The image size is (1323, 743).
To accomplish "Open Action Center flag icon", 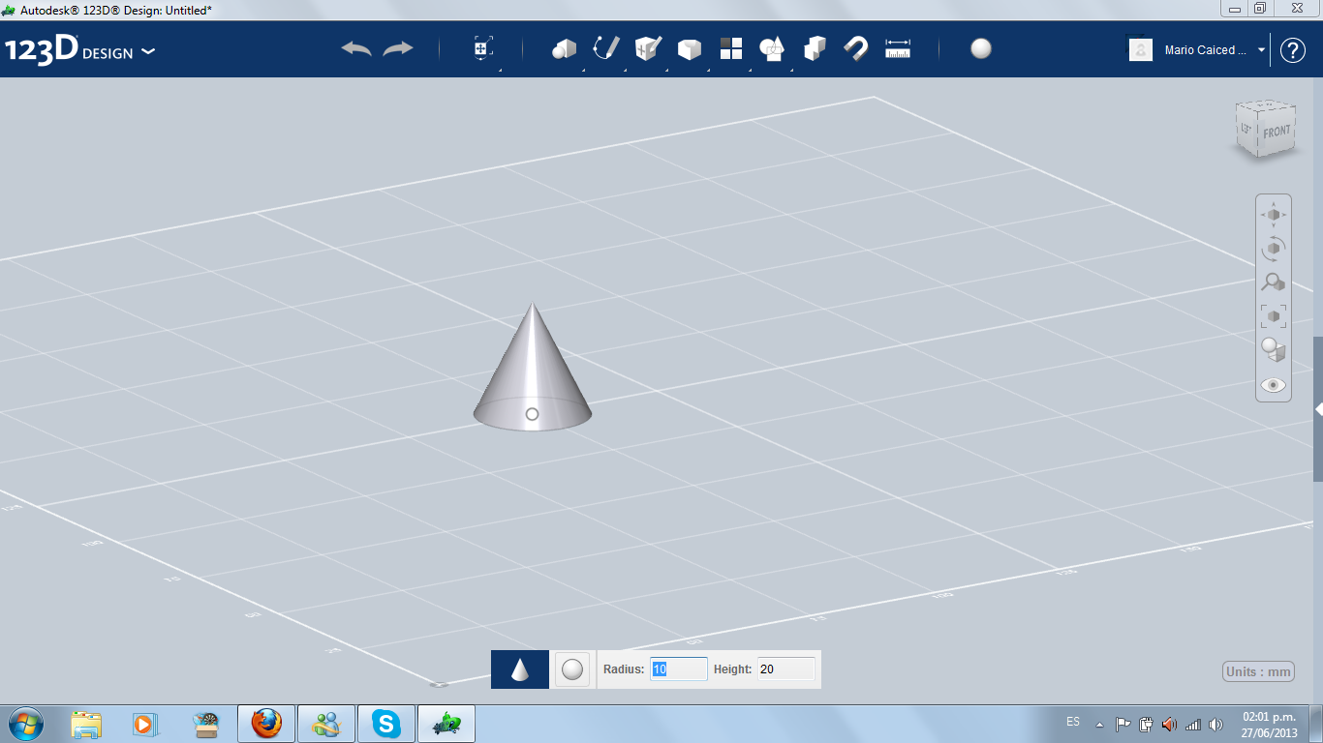I will pos(1123,725).
